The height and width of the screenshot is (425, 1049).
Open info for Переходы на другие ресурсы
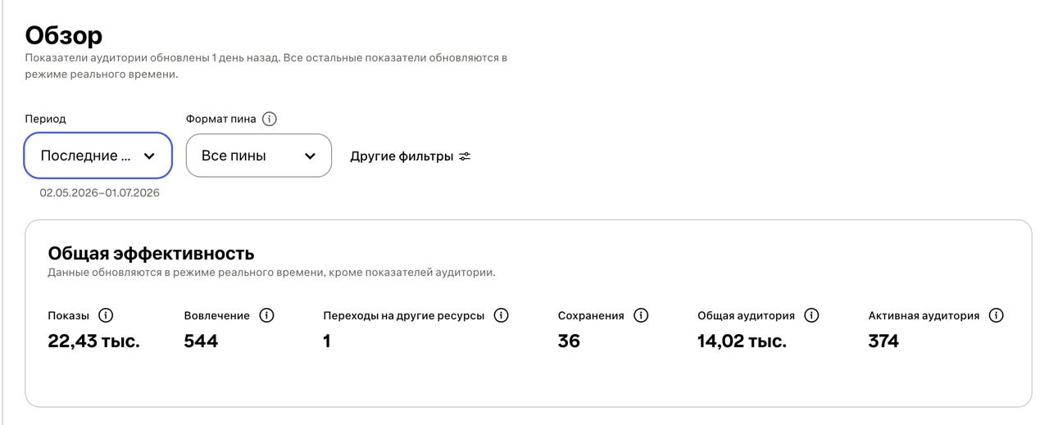(502, 315)
